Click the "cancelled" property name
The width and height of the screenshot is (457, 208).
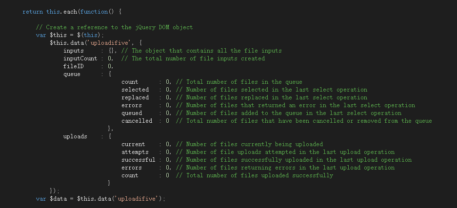click(x=137, y=121)
